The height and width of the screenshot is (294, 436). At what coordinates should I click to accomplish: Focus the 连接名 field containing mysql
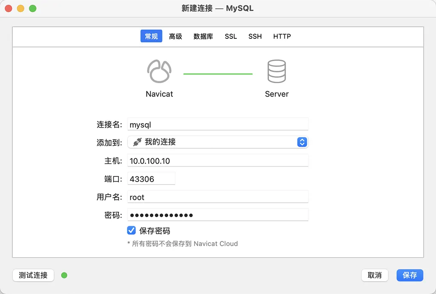218,124
